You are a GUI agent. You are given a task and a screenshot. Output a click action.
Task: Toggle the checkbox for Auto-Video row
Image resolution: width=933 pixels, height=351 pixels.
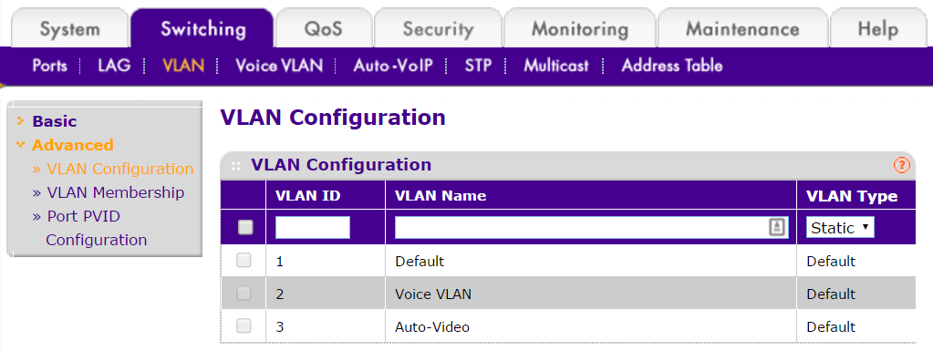tap(244, 325)
